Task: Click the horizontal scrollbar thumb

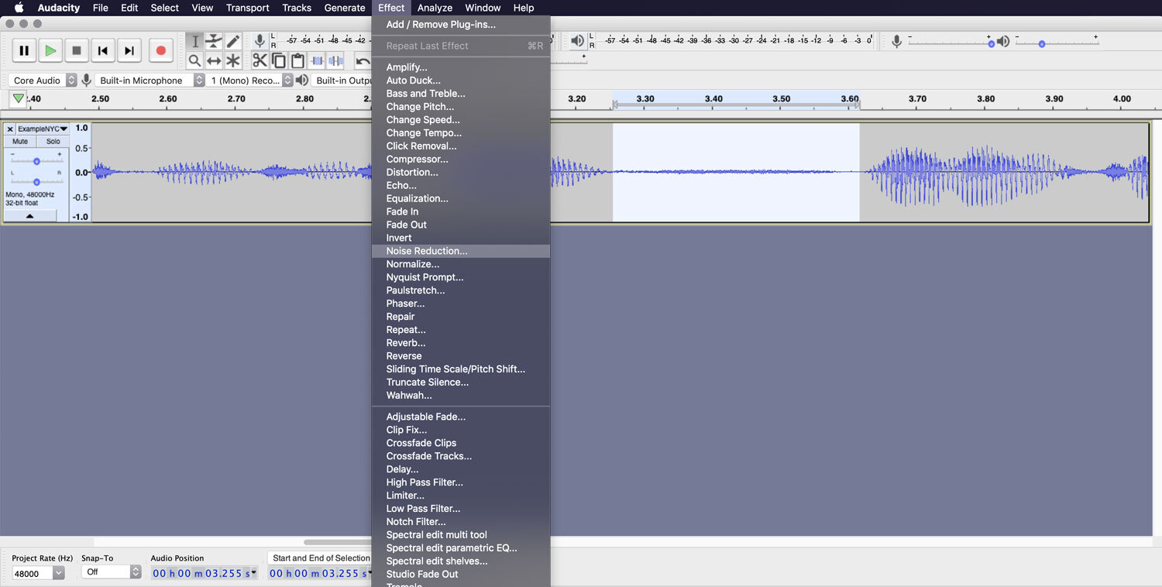Action: click(x=338, y=542)
